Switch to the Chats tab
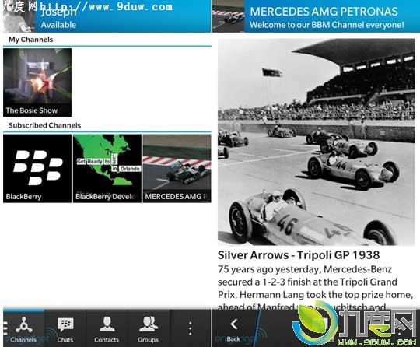The width and height of the screenshot is (420, 347). (65, 328)
